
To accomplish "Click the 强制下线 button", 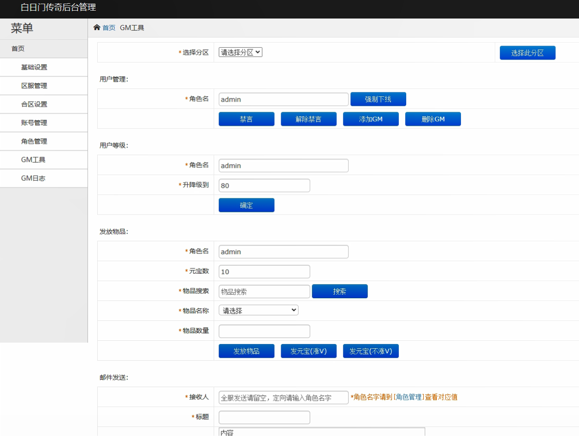I will (x=378, y=99).
